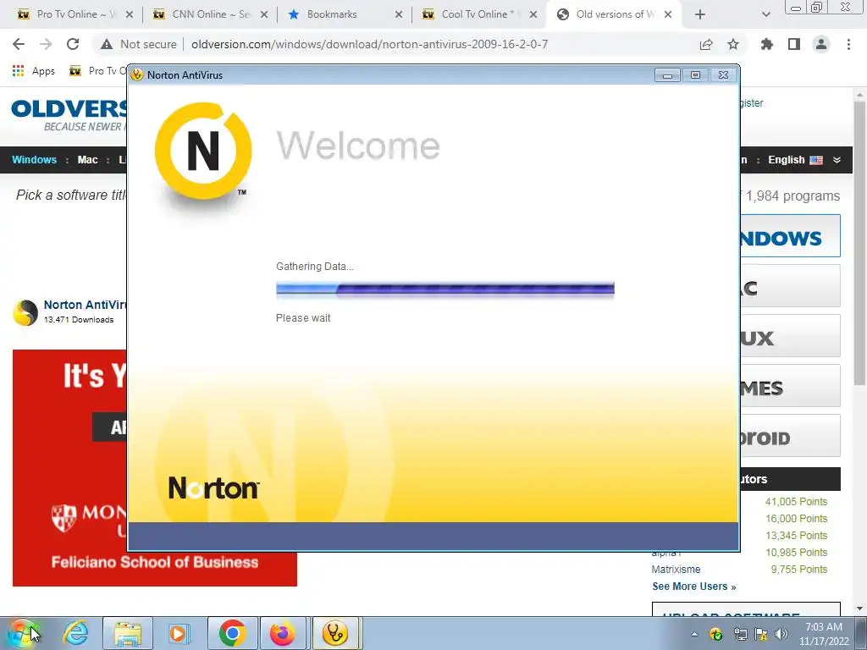Viewport: 867px width, 650px height.
Task: Click the browser forward arrow
Action: [x=46, y=44]
